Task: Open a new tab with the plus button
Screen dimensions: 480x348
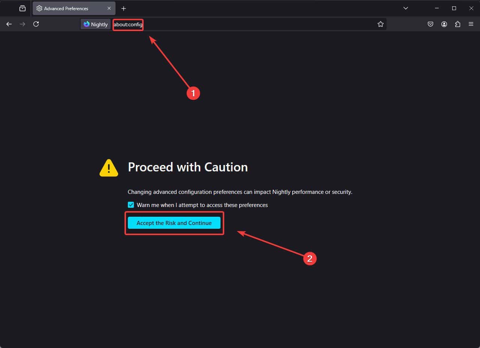Action: [x=124, y=8]
